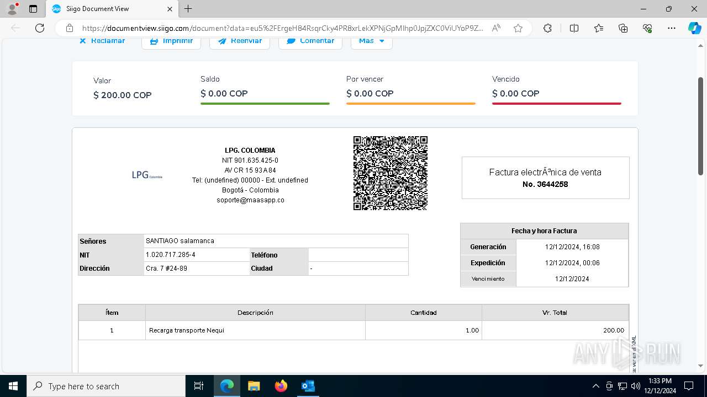This screenshot has width=707, height=397.
Task: Click the Expedición date 12/12/2024, 00:06
Action: (x=572, y=263)
